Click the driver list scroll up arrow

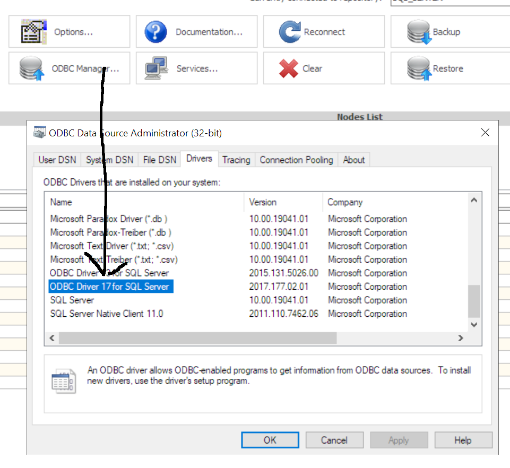click(x=474, y=200)
